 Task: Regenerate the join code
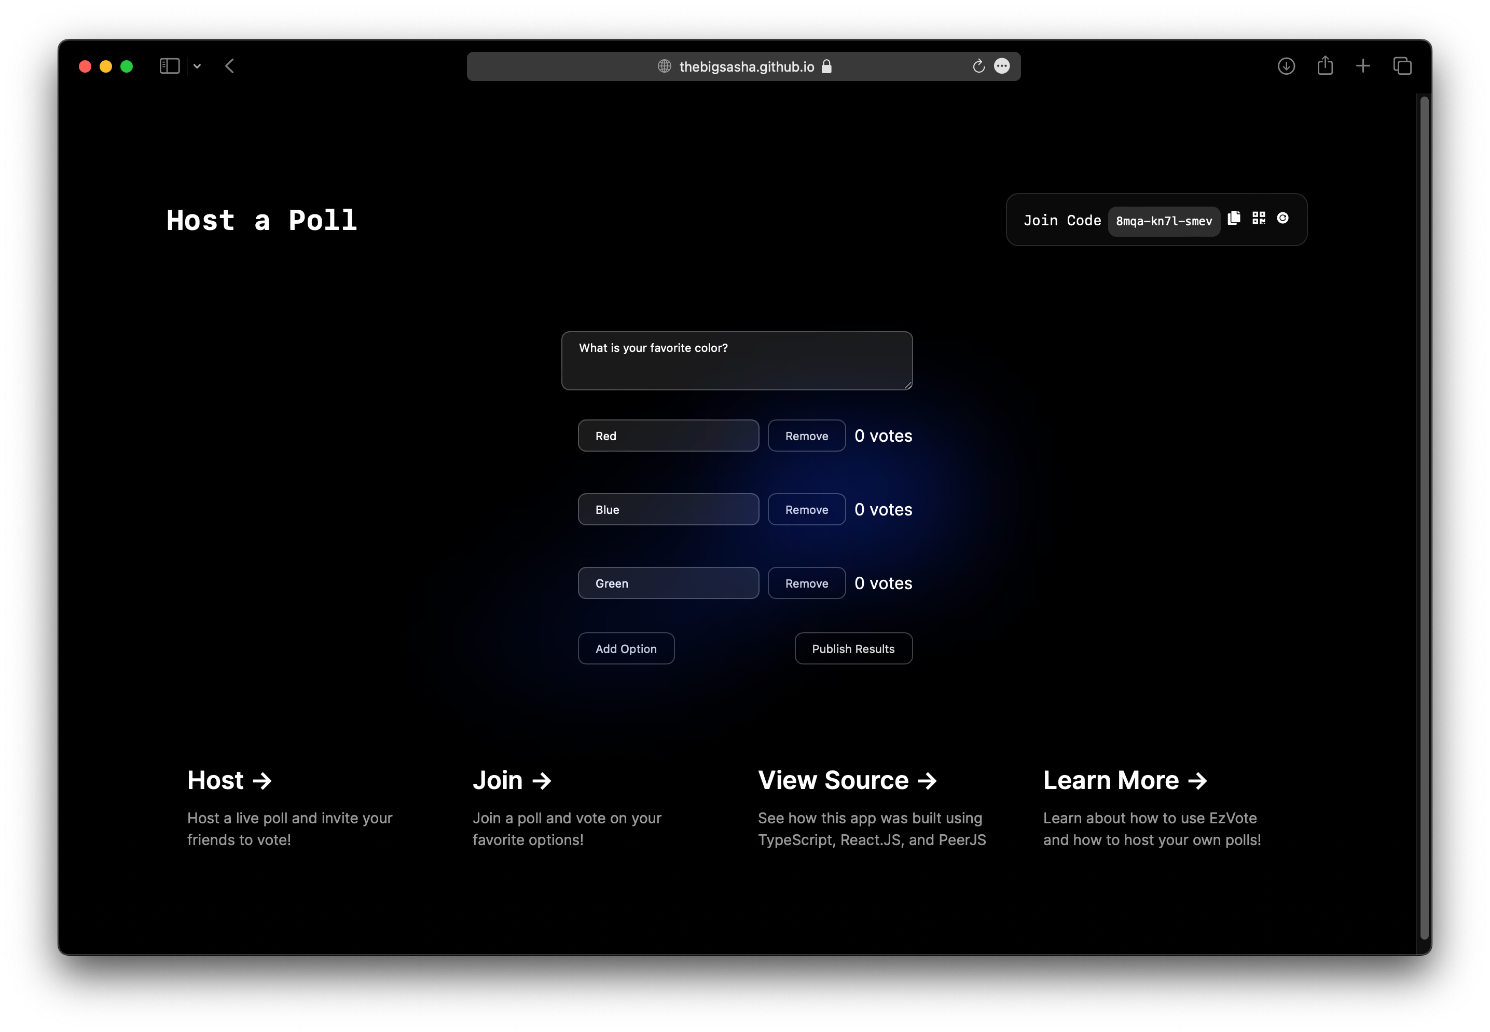point(1283,219)
